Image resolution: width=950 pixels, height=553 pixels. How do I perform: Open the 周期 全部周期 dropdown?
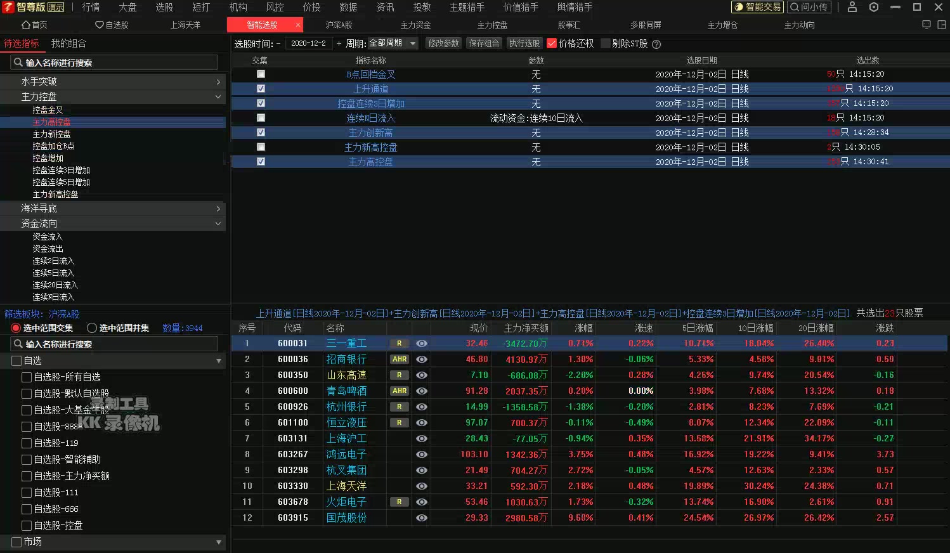[x=393, y=43]
